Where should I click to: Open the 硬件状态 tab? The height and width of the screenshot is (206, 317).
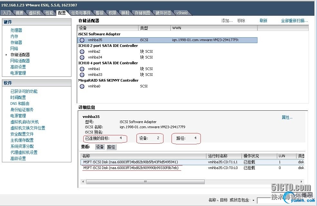click(163, 13)
